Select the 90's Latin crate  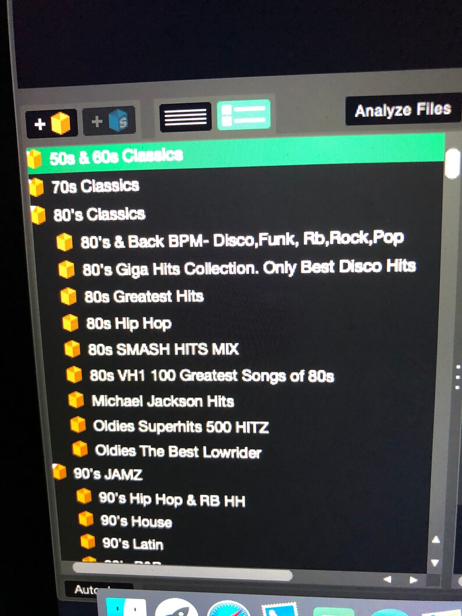133,544
